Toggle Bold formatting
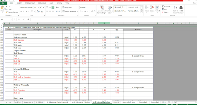The image size is (197, 105). click(21, 11)
